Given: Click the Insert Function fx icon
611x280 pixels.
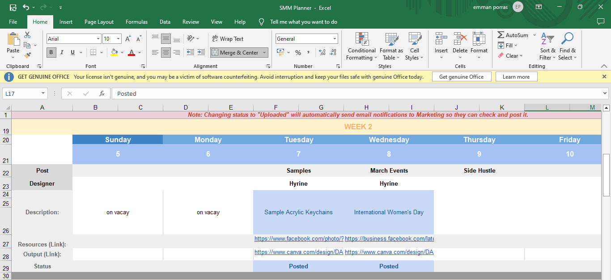Looking at the screenshot, I should click(x=102, y=93).
